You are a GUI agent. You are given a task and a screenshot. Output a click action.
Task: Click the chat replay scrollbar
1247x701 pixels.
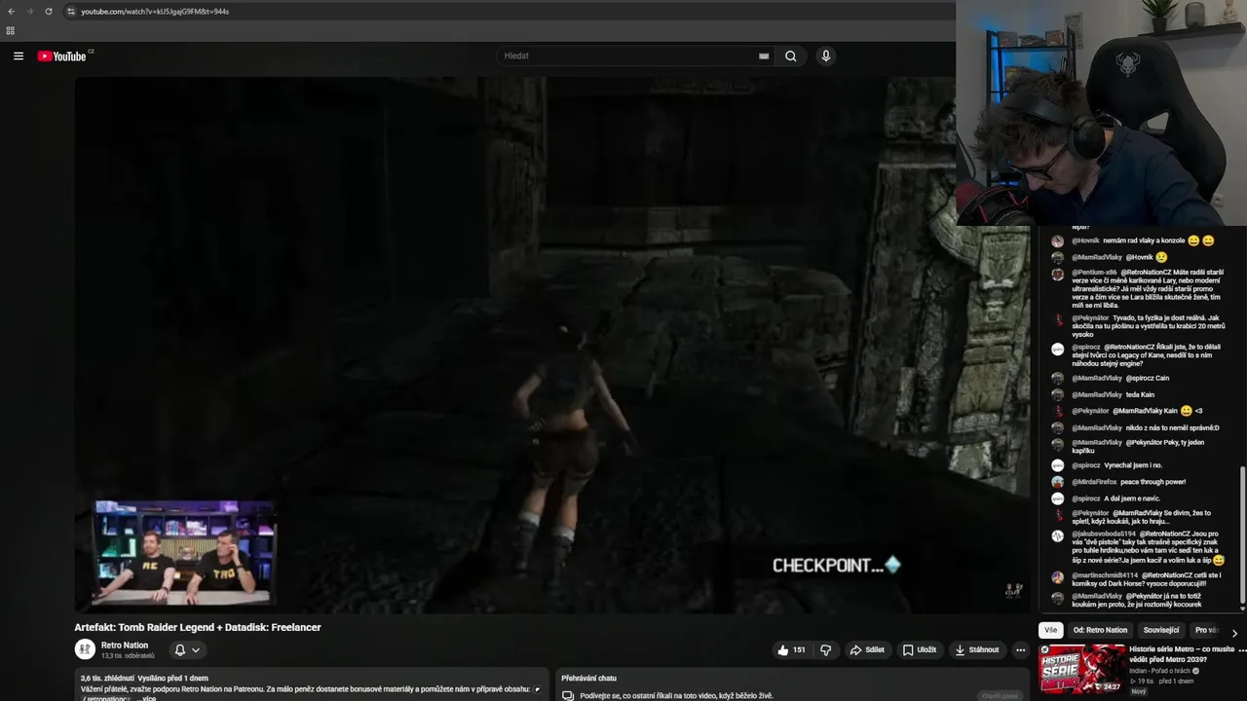(x=1242, y=534)
